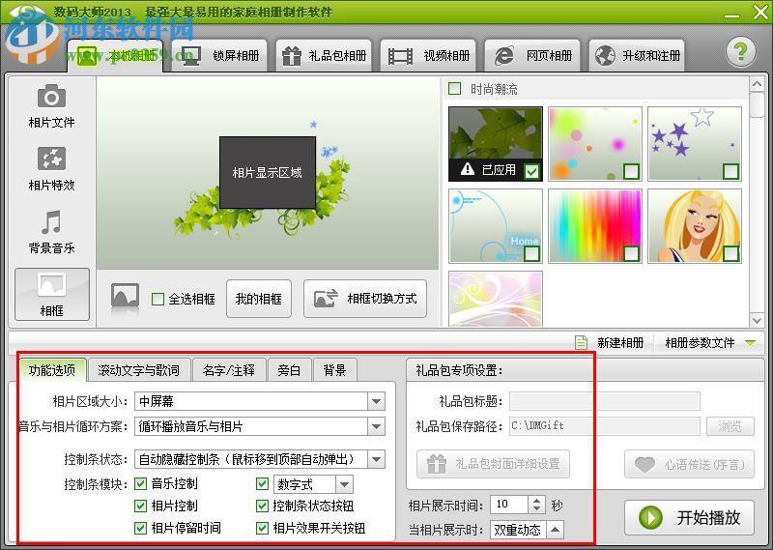This screenshot has height=550, width=773.
Task: Click the frame picture icon beside 全选相框
Action: [125, 297]
